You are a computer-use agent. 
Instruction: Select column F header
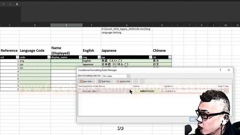pos(91,25)
